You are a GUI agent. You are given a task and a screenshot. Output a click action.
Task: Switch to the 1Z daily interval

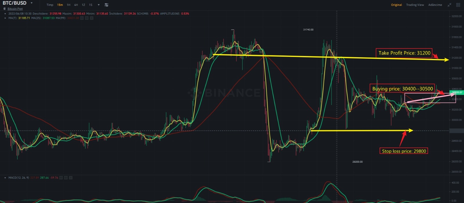84,5
